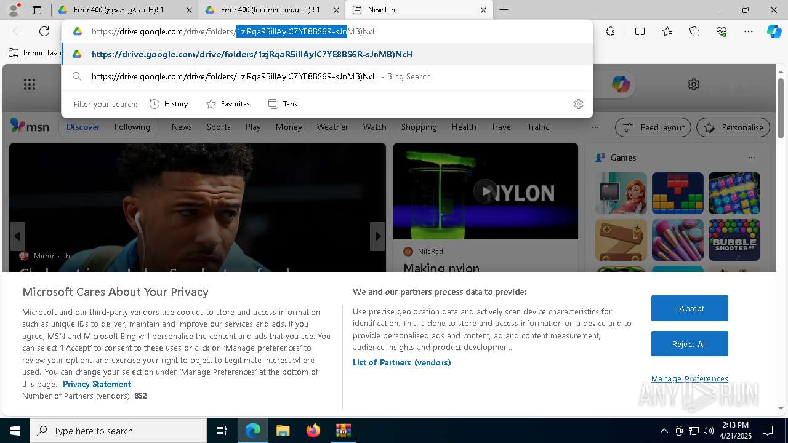Open the Import favorites bookmark item

pyautogui.click(x=35, y=53)
